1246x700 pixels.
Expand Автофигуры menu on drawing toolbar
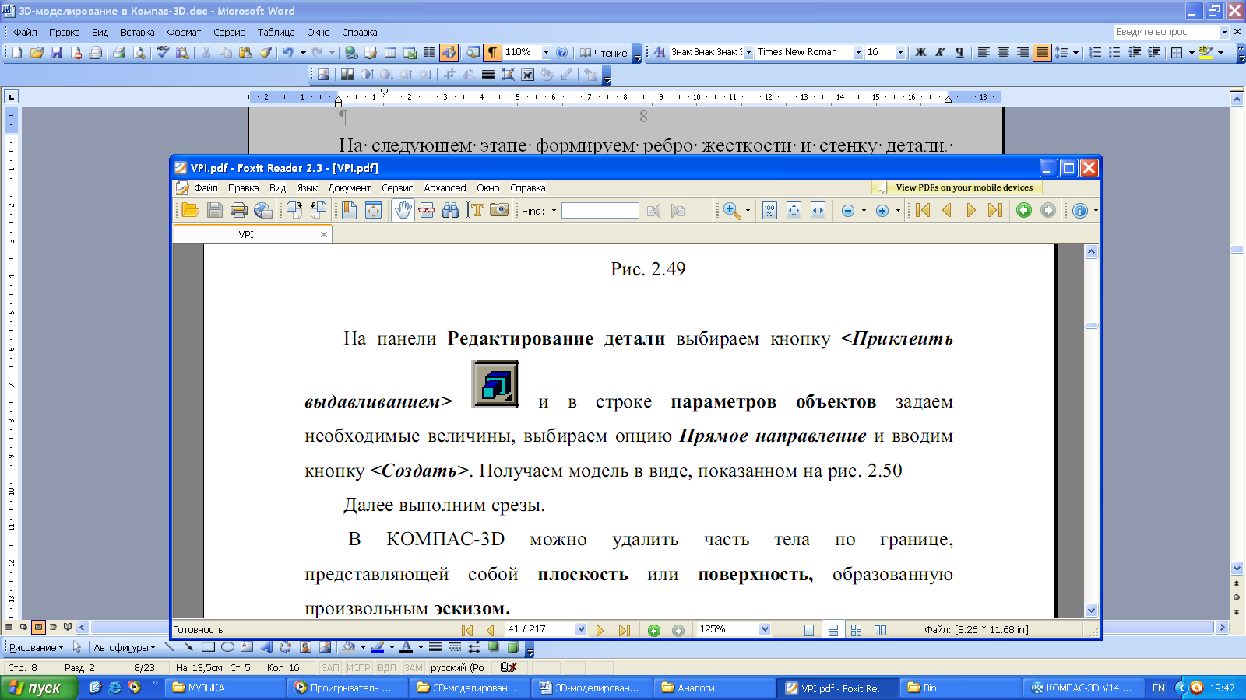point(125,647)
